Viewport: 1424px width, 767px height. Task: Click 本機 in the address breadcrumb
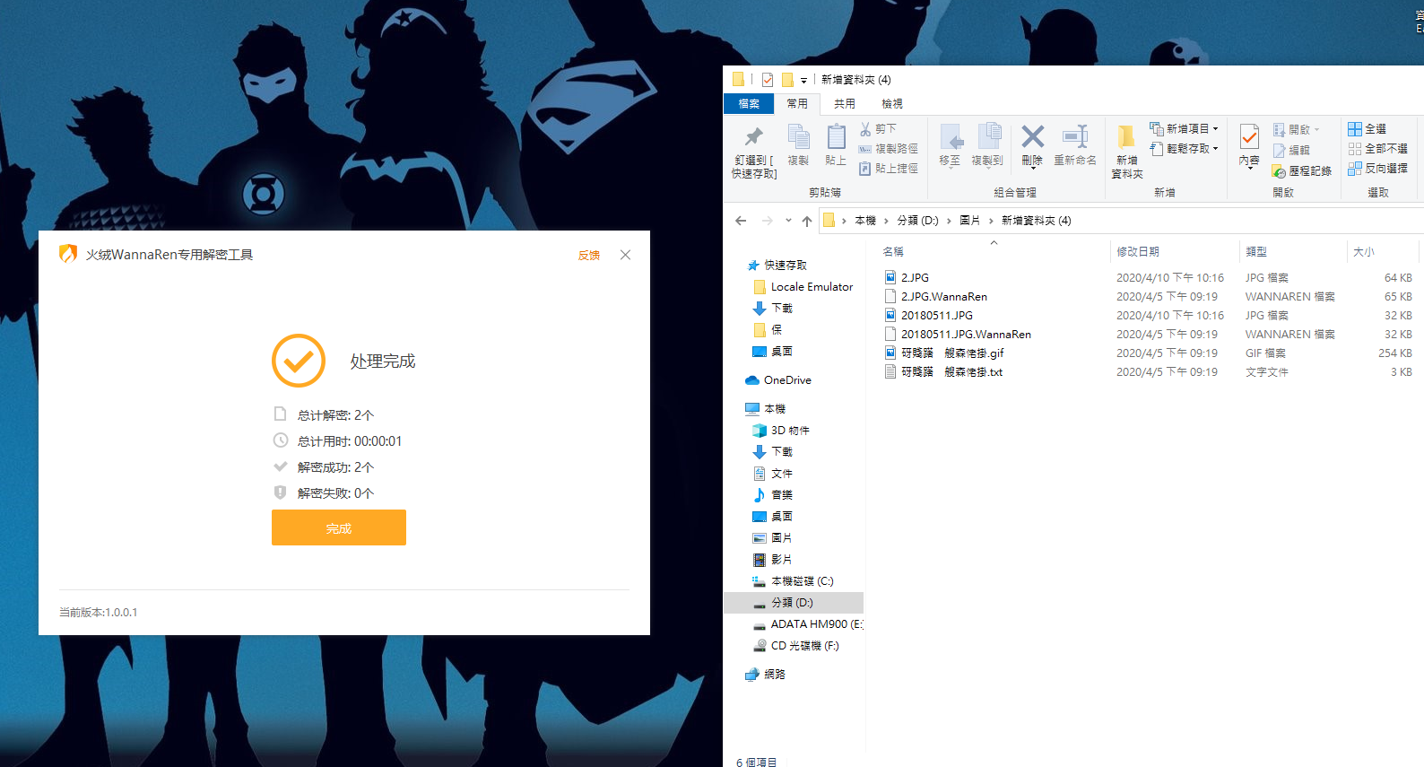click(x=865, y=221)
